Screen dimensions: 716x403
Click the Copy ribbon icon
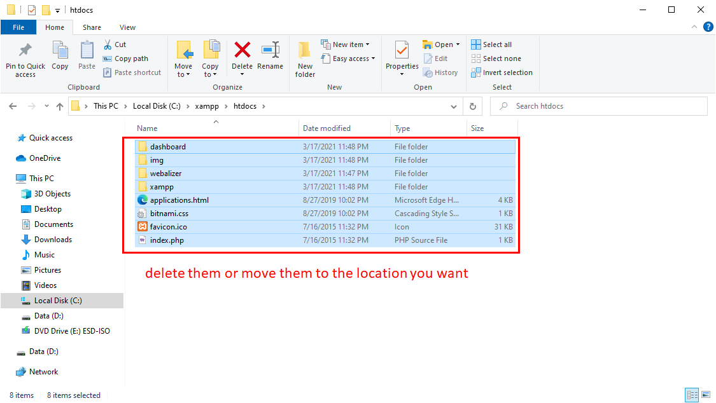[x=60, y=50]
